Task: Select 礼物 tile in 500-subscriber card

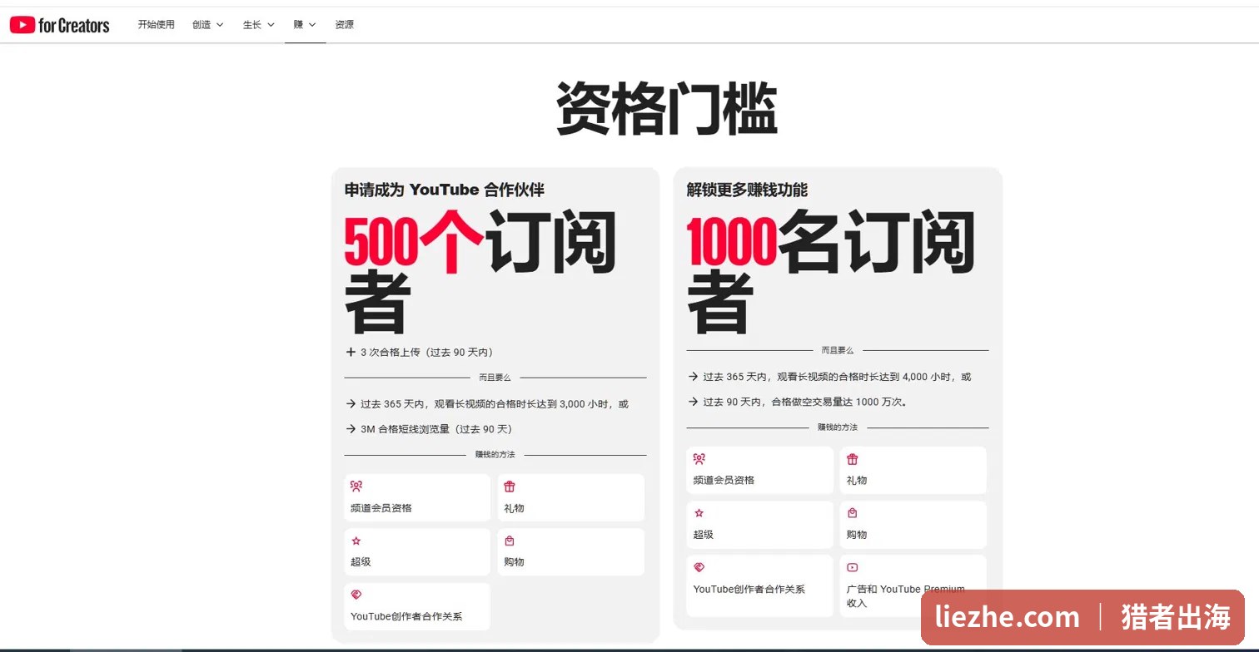Action: (x=571, y=497)
